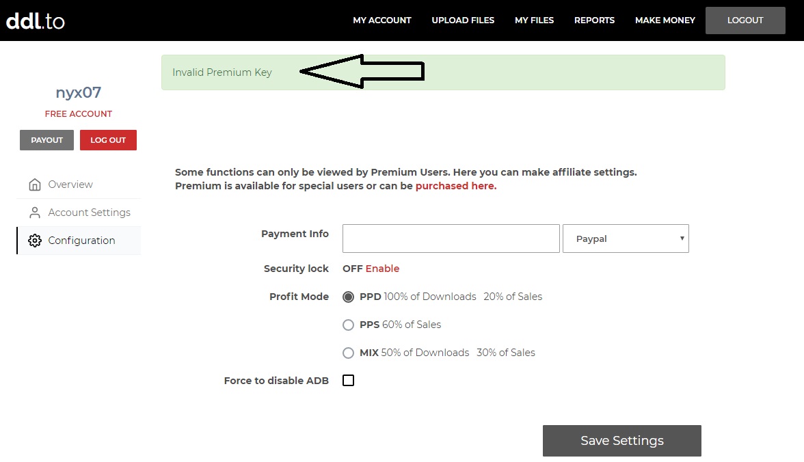
Task: Click the top LOGOUT button
Action: point(745,21)
